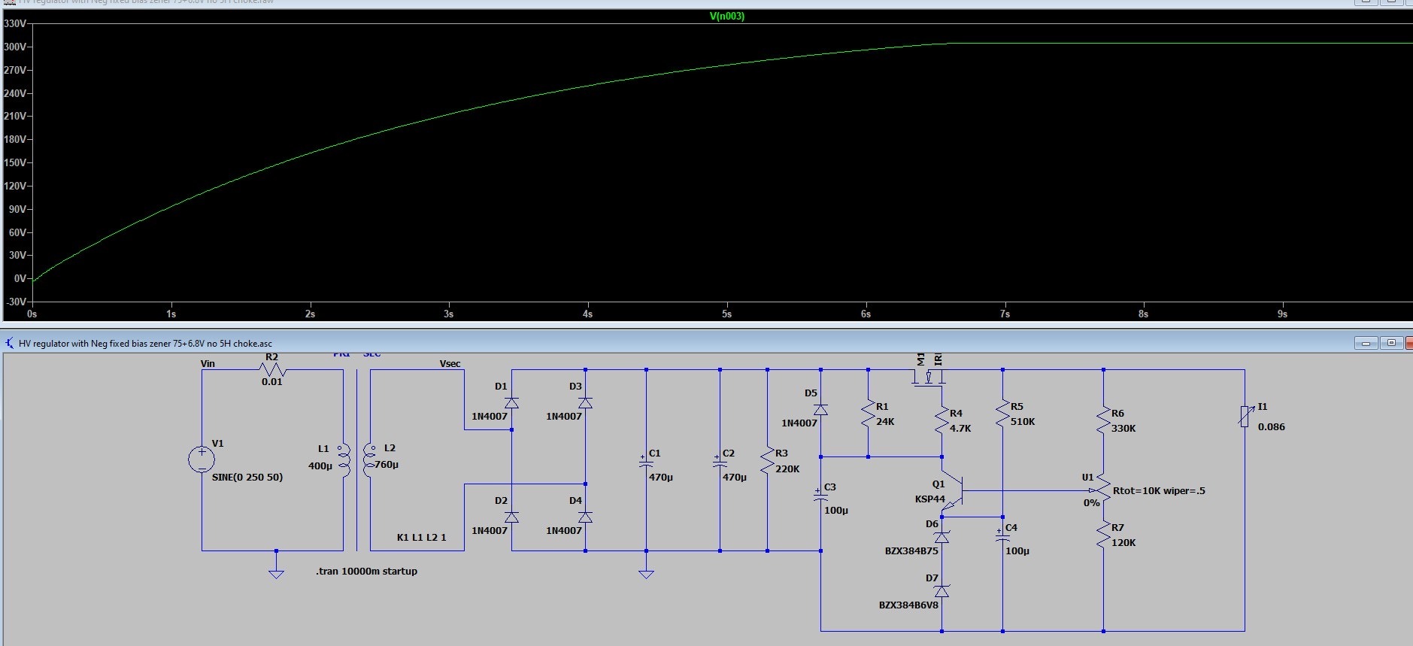Click current load I1 symbol
Viewport: 1413px width, 646px height.
[x=1245, y=415]
